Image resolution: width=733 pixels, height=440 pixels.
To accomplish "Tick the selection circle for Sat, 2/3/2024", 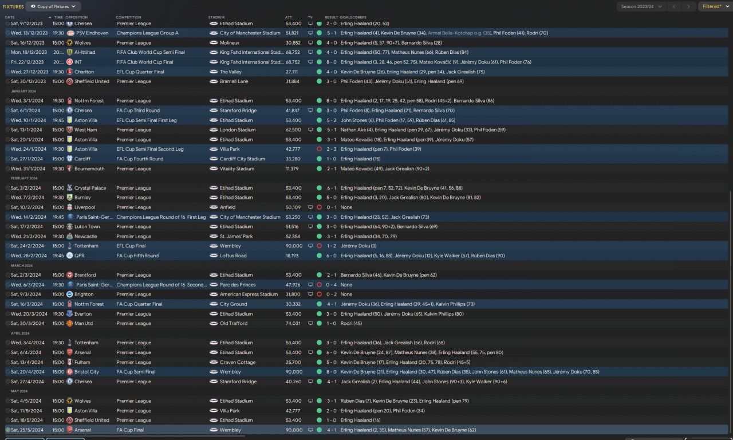I will pyautogui.click(x=8, y=275).
